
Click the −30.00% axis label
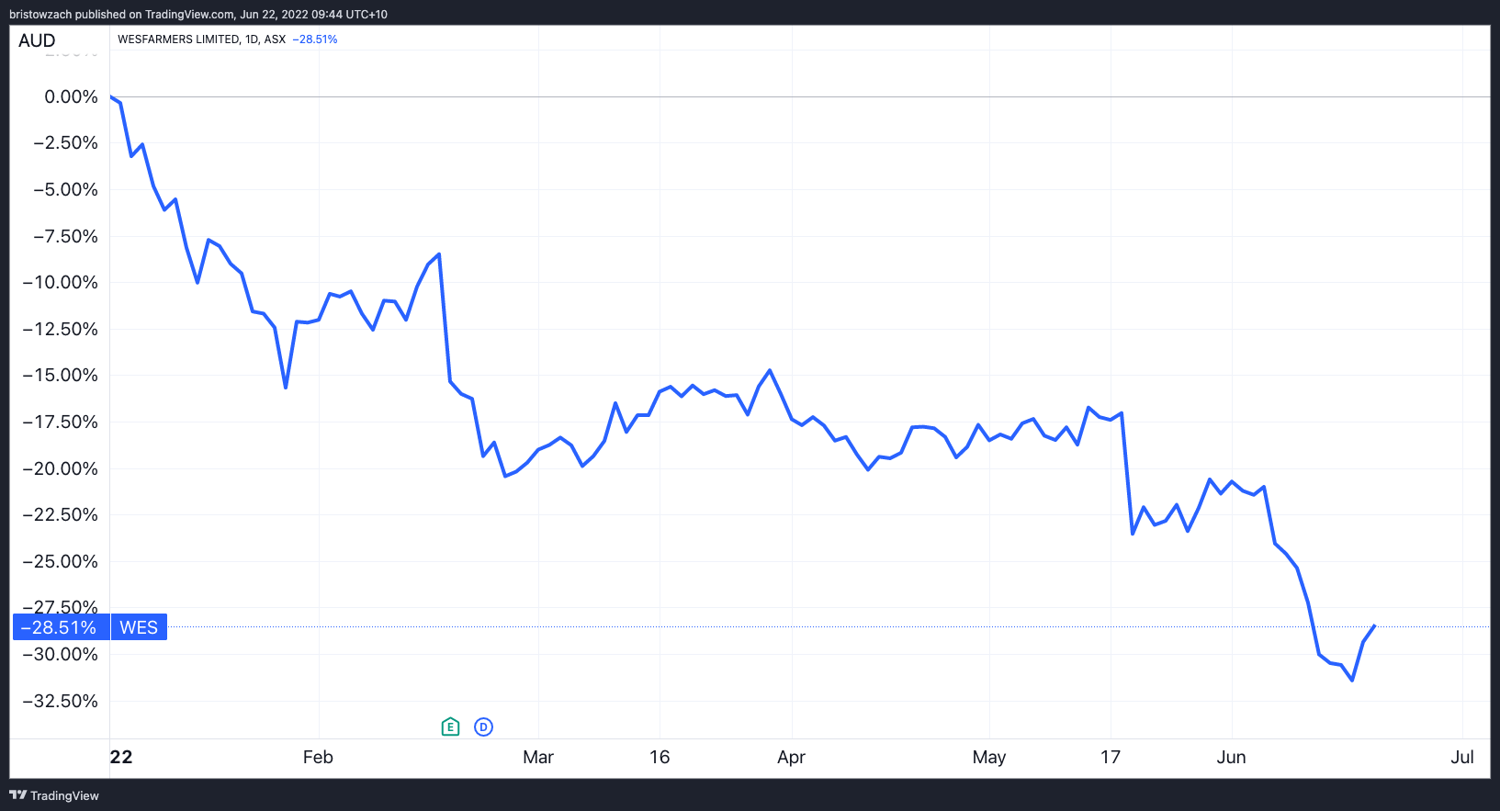pyautogui.click(x=60, y=654)
